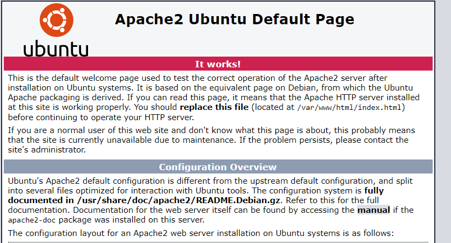Click the /usr/share/doc/apache2/README.Debian.gz text
This screenshot has height=243, width=451.
pos(178,200)
